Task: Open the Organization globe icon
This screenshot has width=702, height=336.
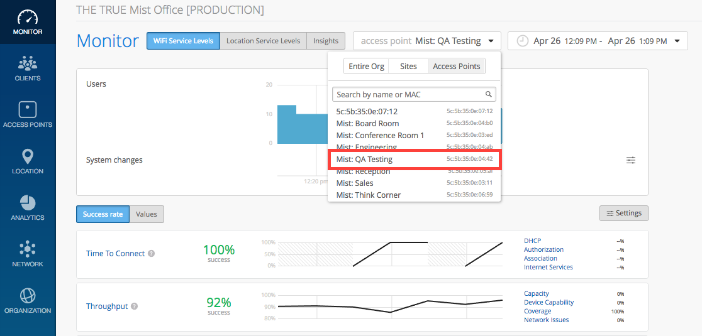Action: click(28, 301)
